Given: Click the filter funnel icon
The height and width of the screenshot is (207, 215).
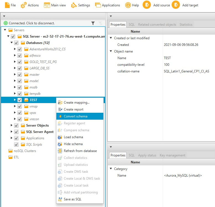Looking at the screenshot, I should click(x=93, y=23).
